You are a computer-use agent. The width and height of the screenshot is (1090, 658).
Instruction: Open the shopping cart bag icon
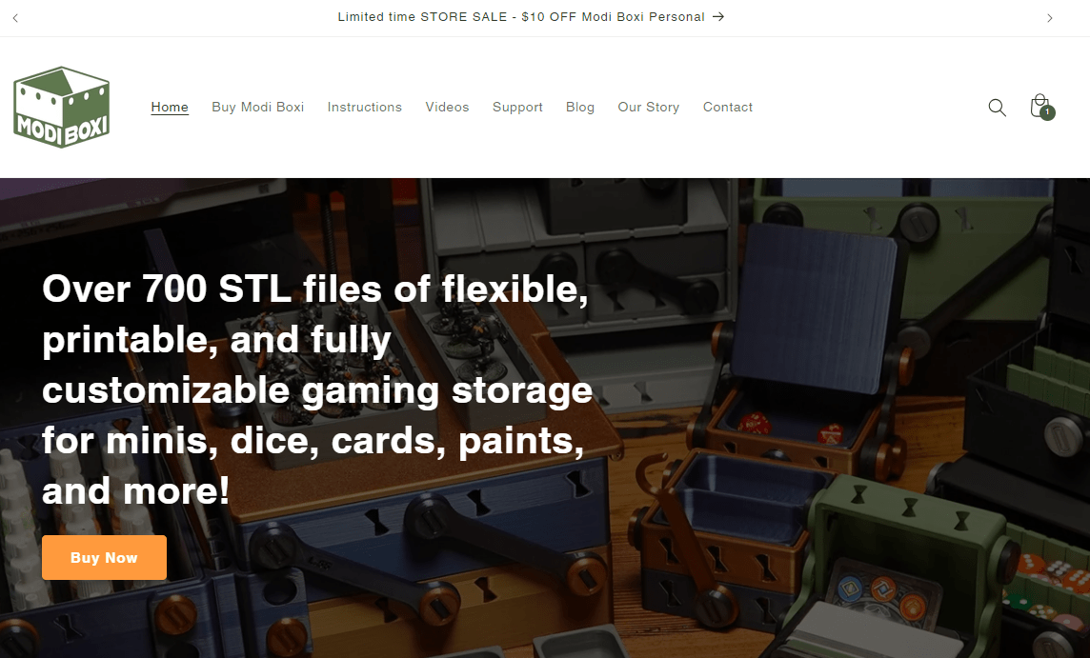point(1040,107)
